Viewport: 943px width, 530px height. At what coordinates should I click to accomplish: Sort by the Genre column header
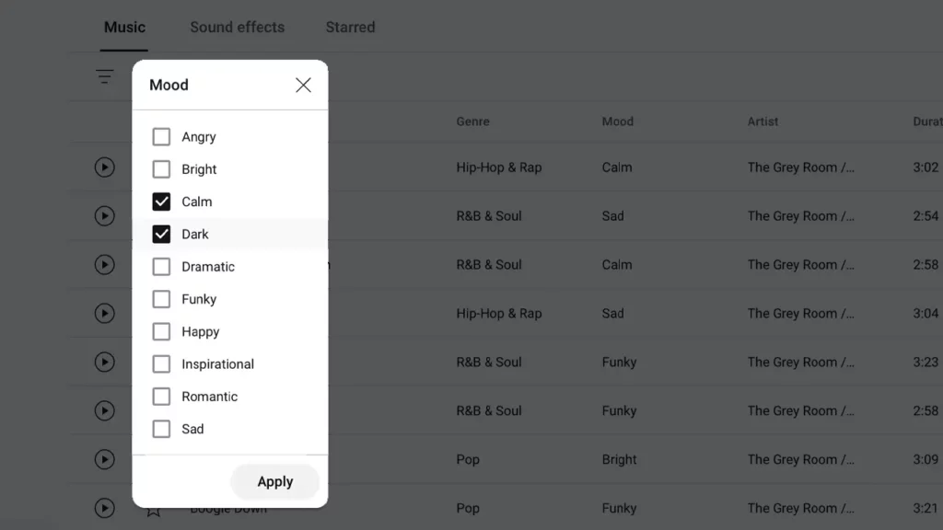(472, 121)
